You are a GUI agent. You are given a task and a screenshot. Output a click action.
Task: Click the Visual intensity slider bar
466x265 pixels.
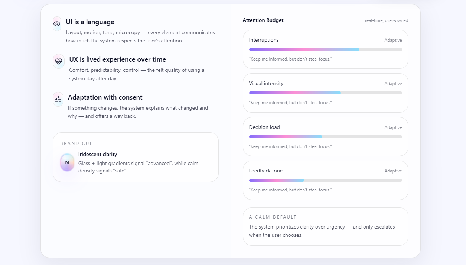point(325,93)
